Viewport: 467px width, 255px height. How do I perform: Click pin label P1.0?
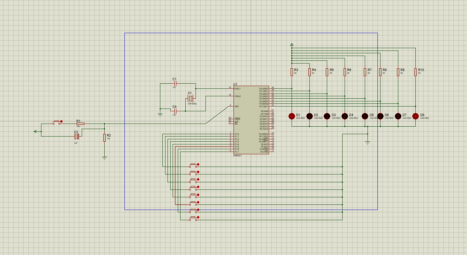[237, 134]
